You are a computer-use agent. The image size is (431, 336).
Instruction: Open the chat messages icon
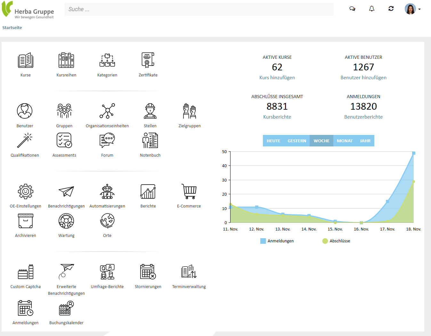point(352,9)
